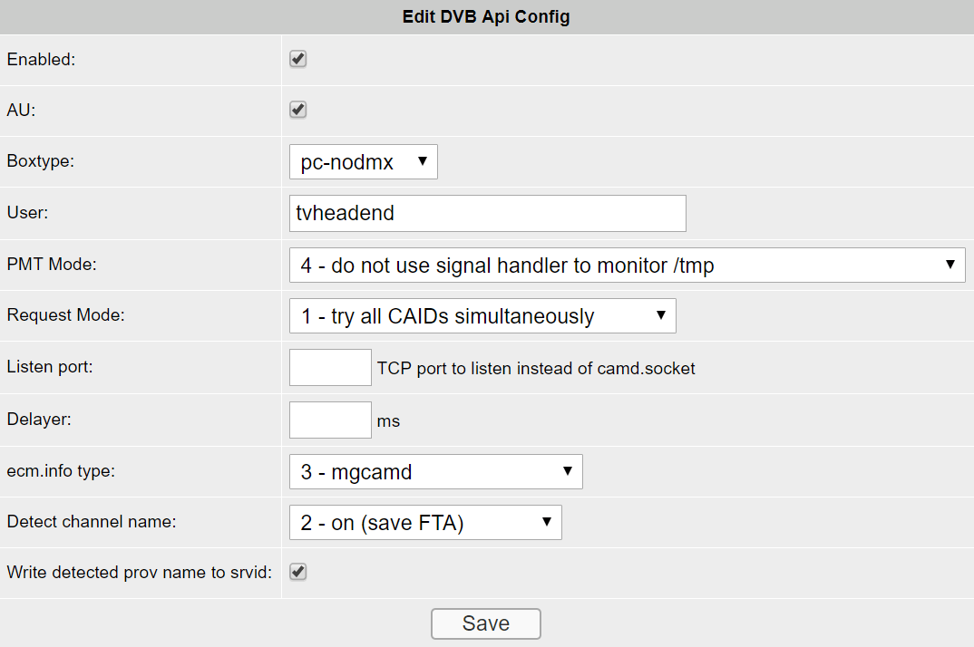Focus the Listen port input box
This screenshot has height=647, width=974.
coord(330,367)
